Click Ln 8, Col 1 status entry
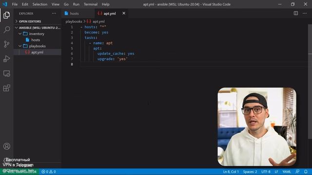The image size is (312, 175). tap(231, 172)
